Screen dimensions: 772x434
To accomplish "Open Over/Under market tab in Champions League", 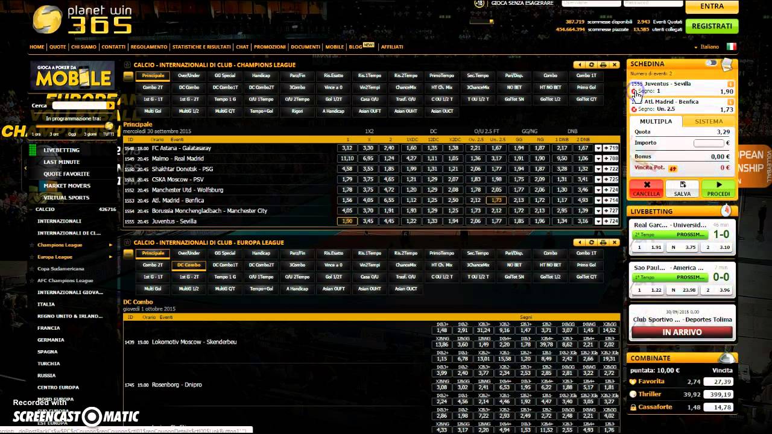I will [189, 76].
